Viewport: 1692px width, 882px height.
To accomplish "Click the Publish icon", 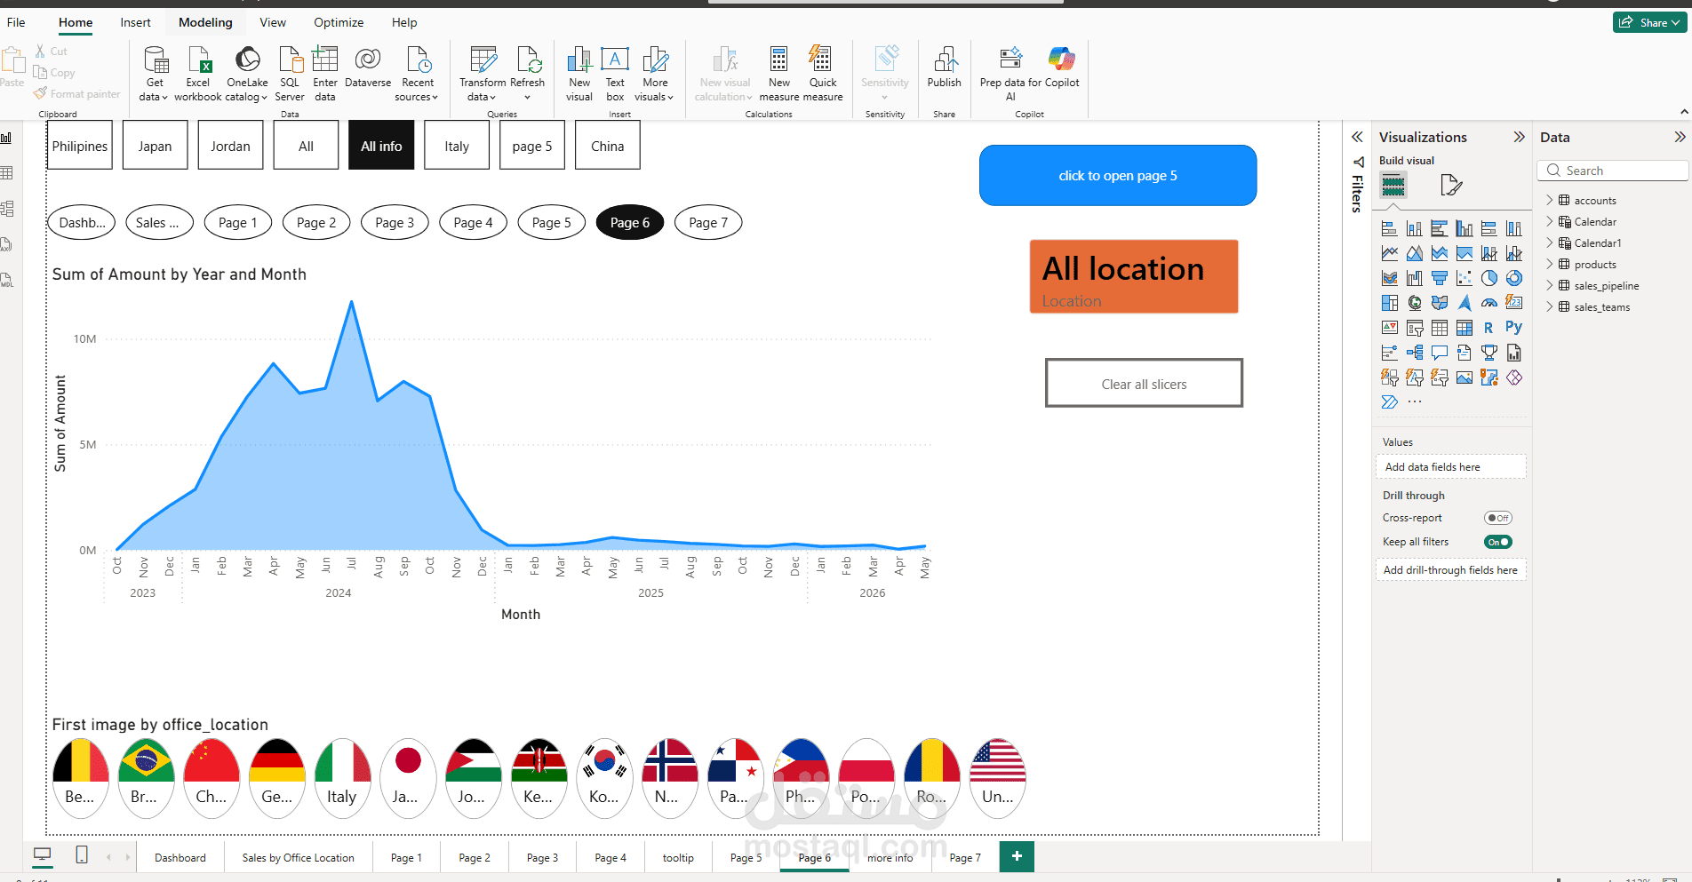I will [945, 67].
